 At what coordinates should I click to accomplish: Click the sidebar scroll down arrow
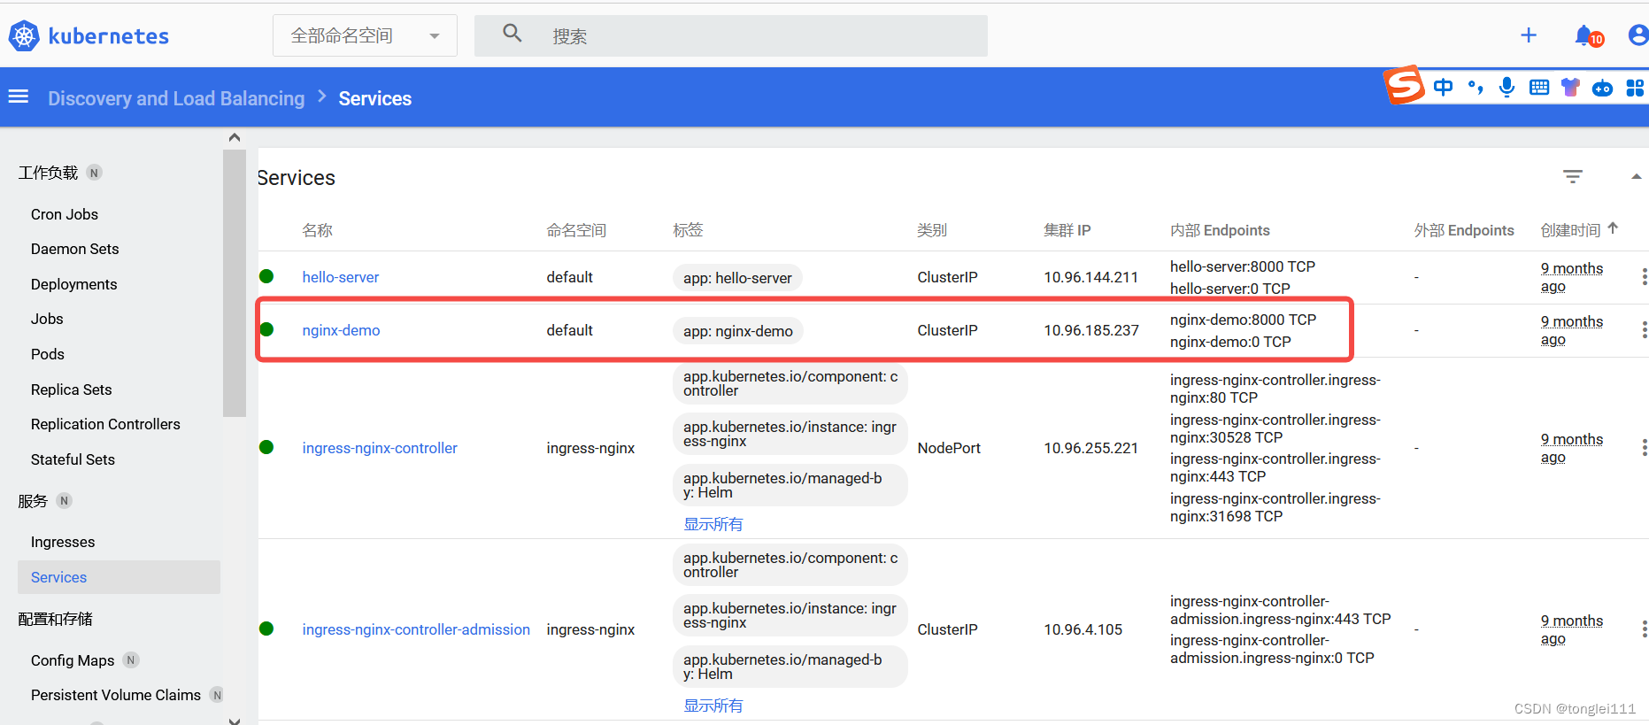click(x=235, y=721)
